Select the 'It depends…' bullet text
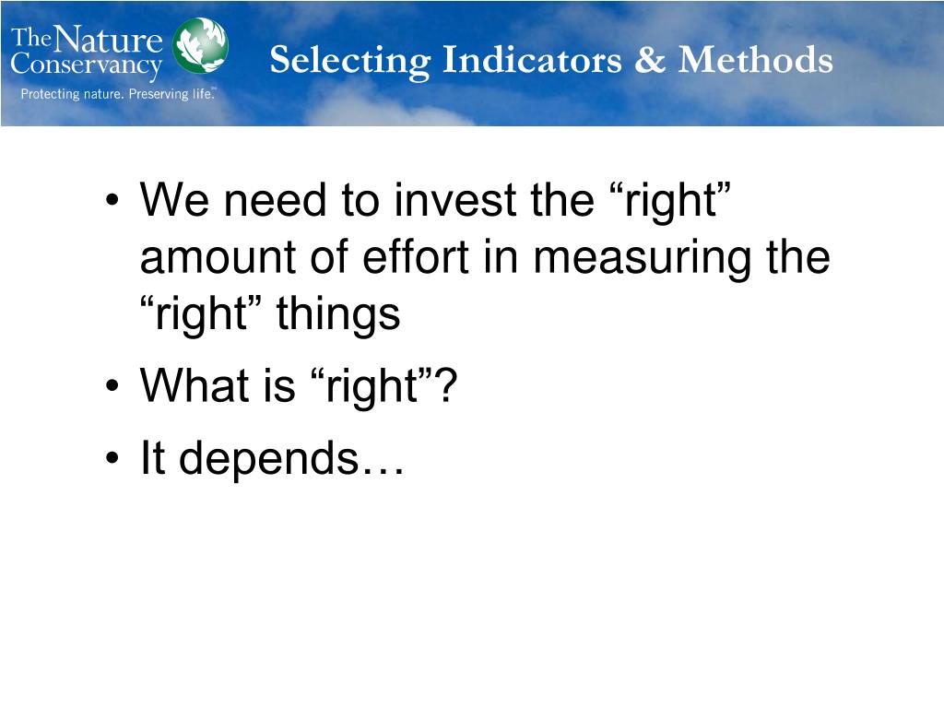944x708 pixels. (x=272, y=457)
